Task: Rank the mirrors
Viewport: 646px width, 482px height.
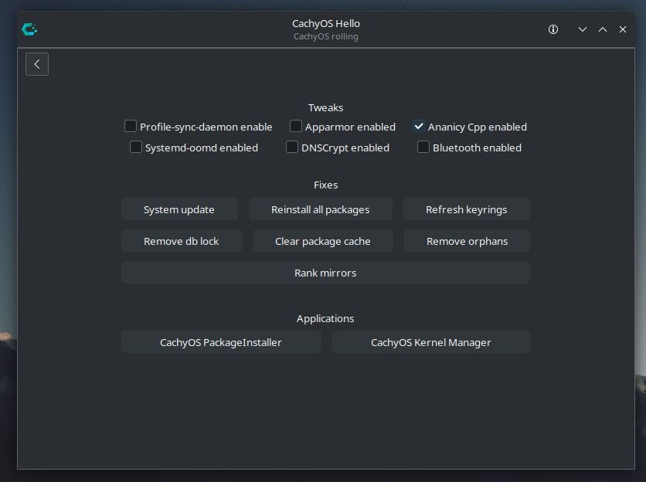Action: (x=325, y=273)
